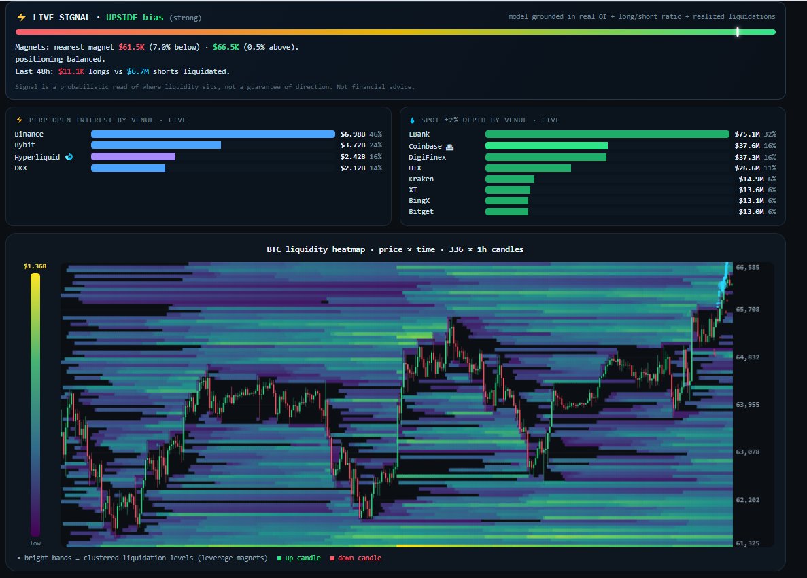
Task: Click the '65,708' price axis label
Action: point(747,310)
